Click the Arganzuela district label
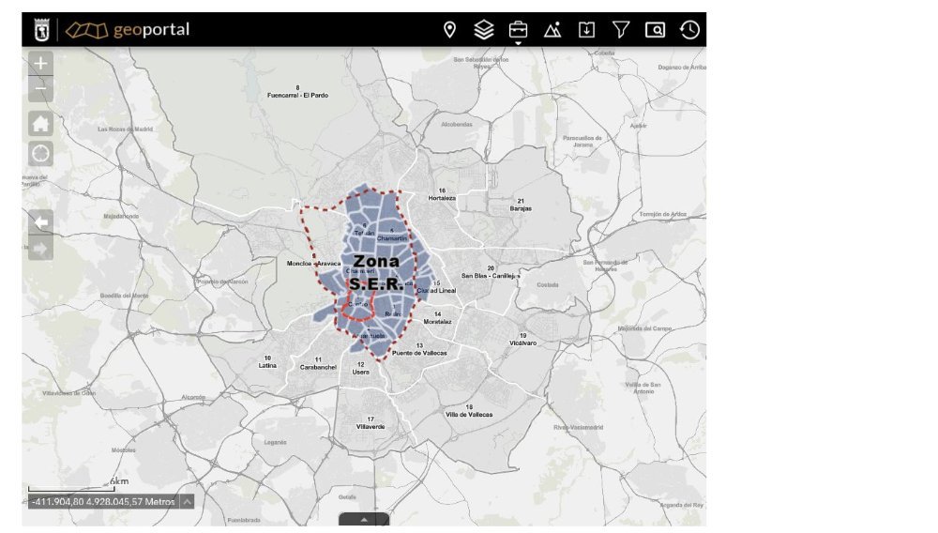The image size is (938, 533). [x=369, y=336]
